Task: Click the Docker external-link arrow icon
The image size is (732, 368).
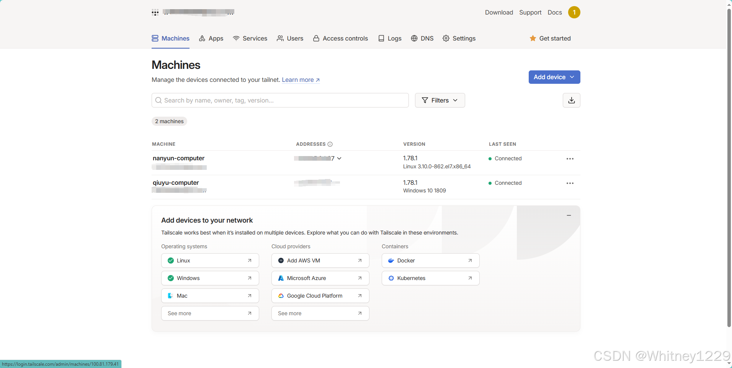Action: pos(470,261)
